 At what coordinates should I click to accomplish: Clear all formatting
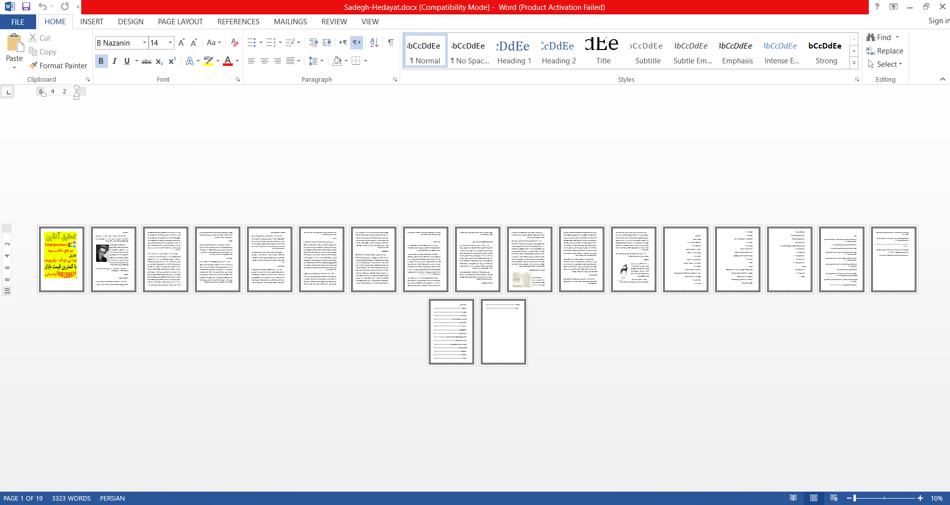235,43
